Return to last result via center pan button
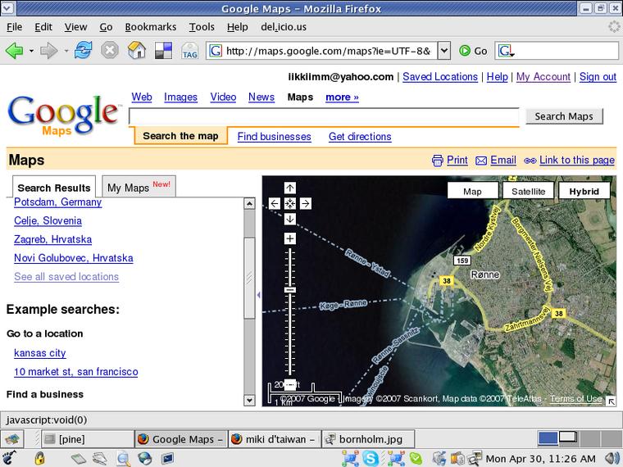Viewport: 623px width, 467px height. point(289,203)
